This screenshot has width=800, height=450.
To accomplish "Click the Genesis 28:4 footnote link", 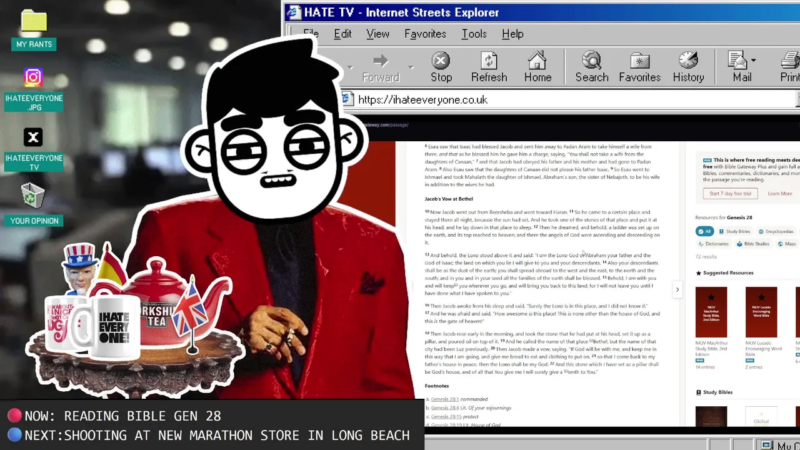I will click(x=444, y=408).
